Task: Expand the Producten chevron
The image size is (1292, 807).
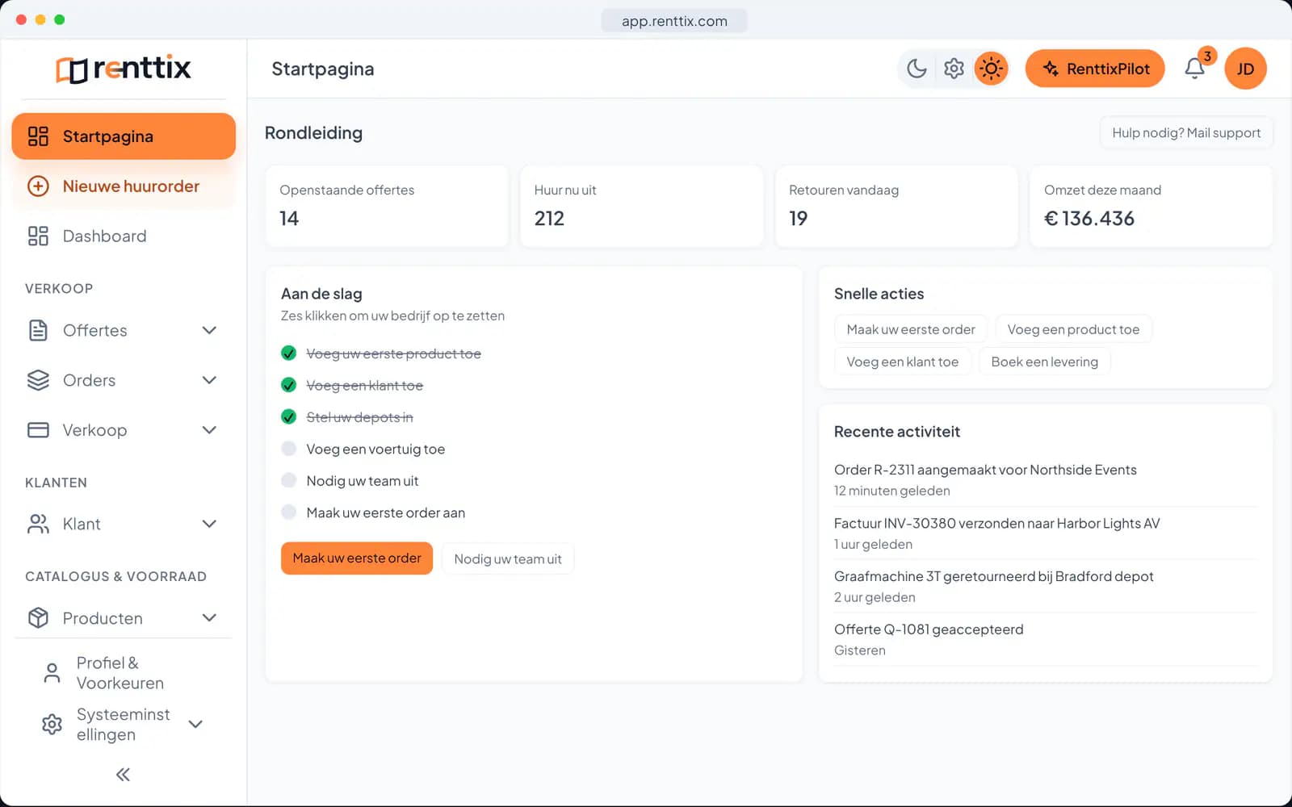Action: pyautogui.click(x=209, y=618)
